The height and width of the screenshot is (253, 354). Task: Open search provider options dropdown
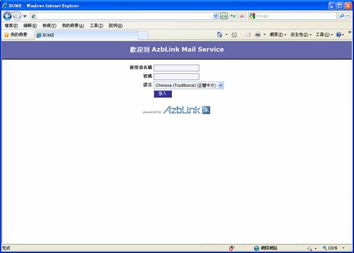(348, 15)
